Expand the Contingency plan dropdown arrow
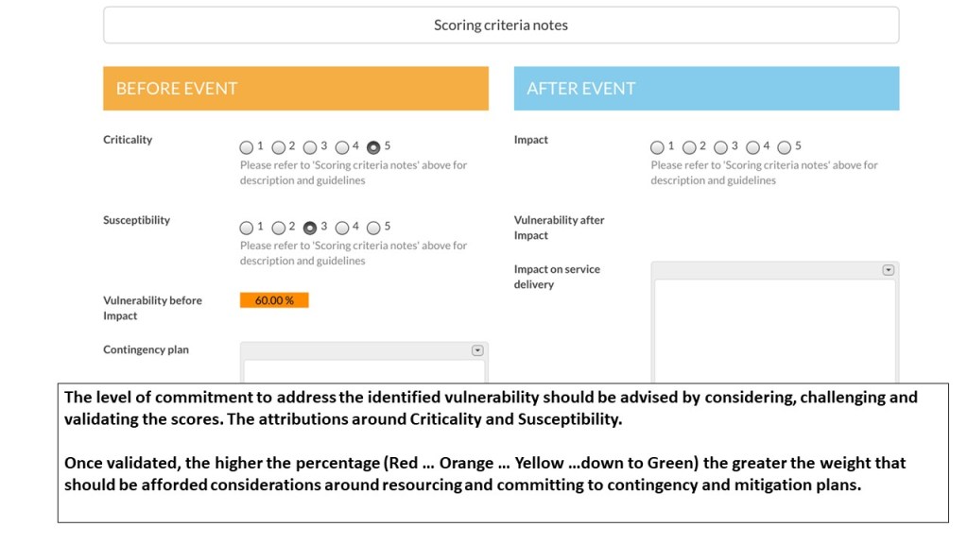 (477, 350)
